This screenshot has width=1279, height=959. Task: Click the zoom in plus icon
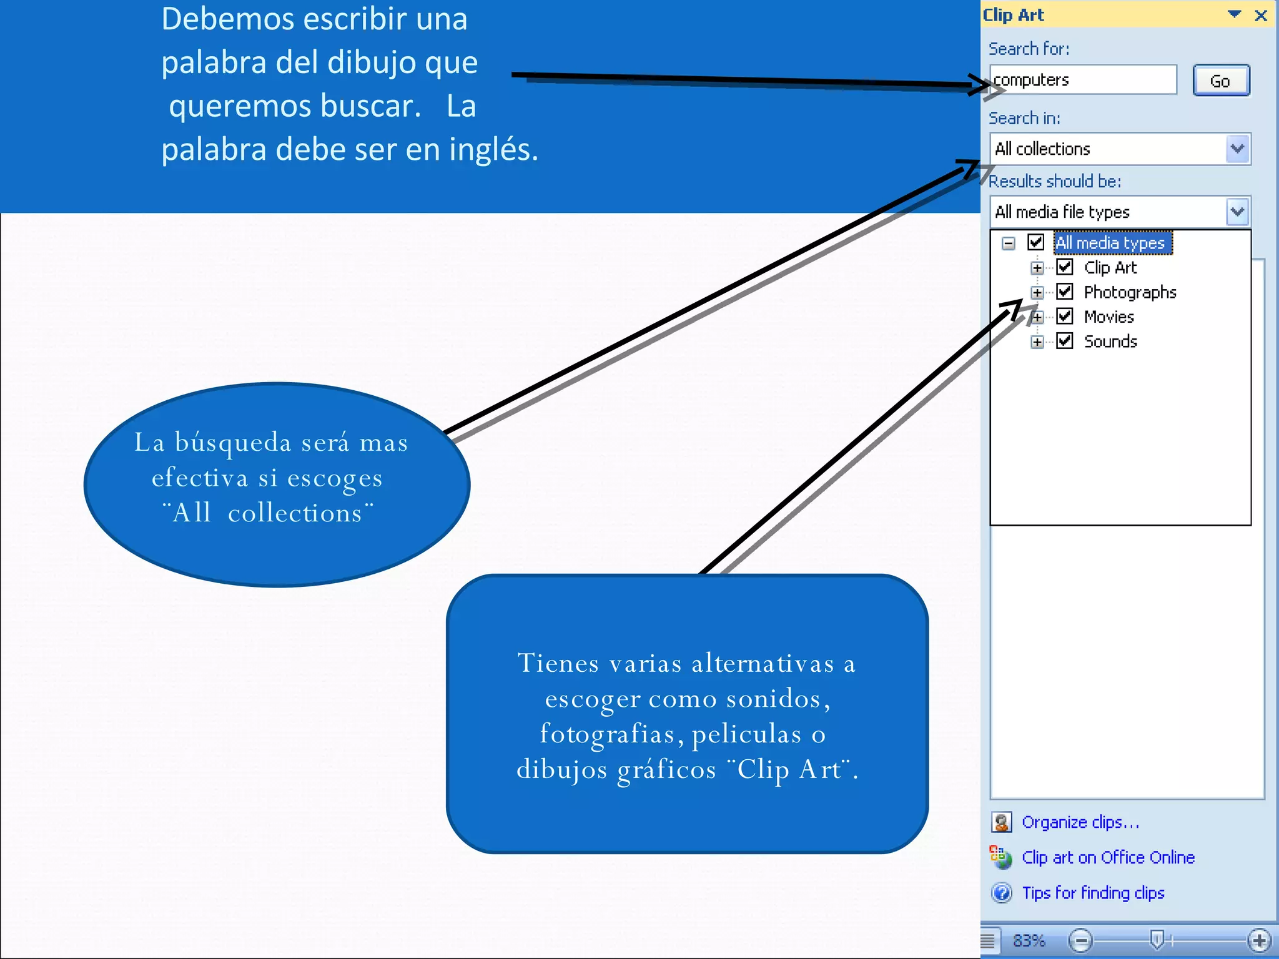pos(1258,940)
